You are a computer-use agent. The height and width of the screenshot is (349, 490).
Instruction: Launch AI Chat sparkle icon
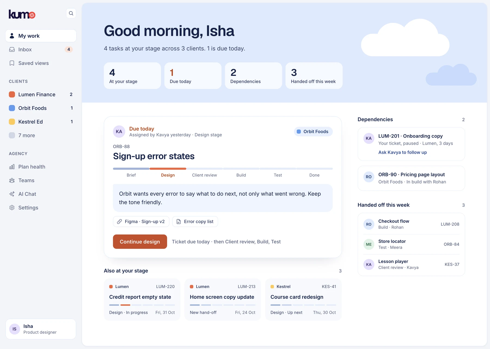tap(12, 194)
